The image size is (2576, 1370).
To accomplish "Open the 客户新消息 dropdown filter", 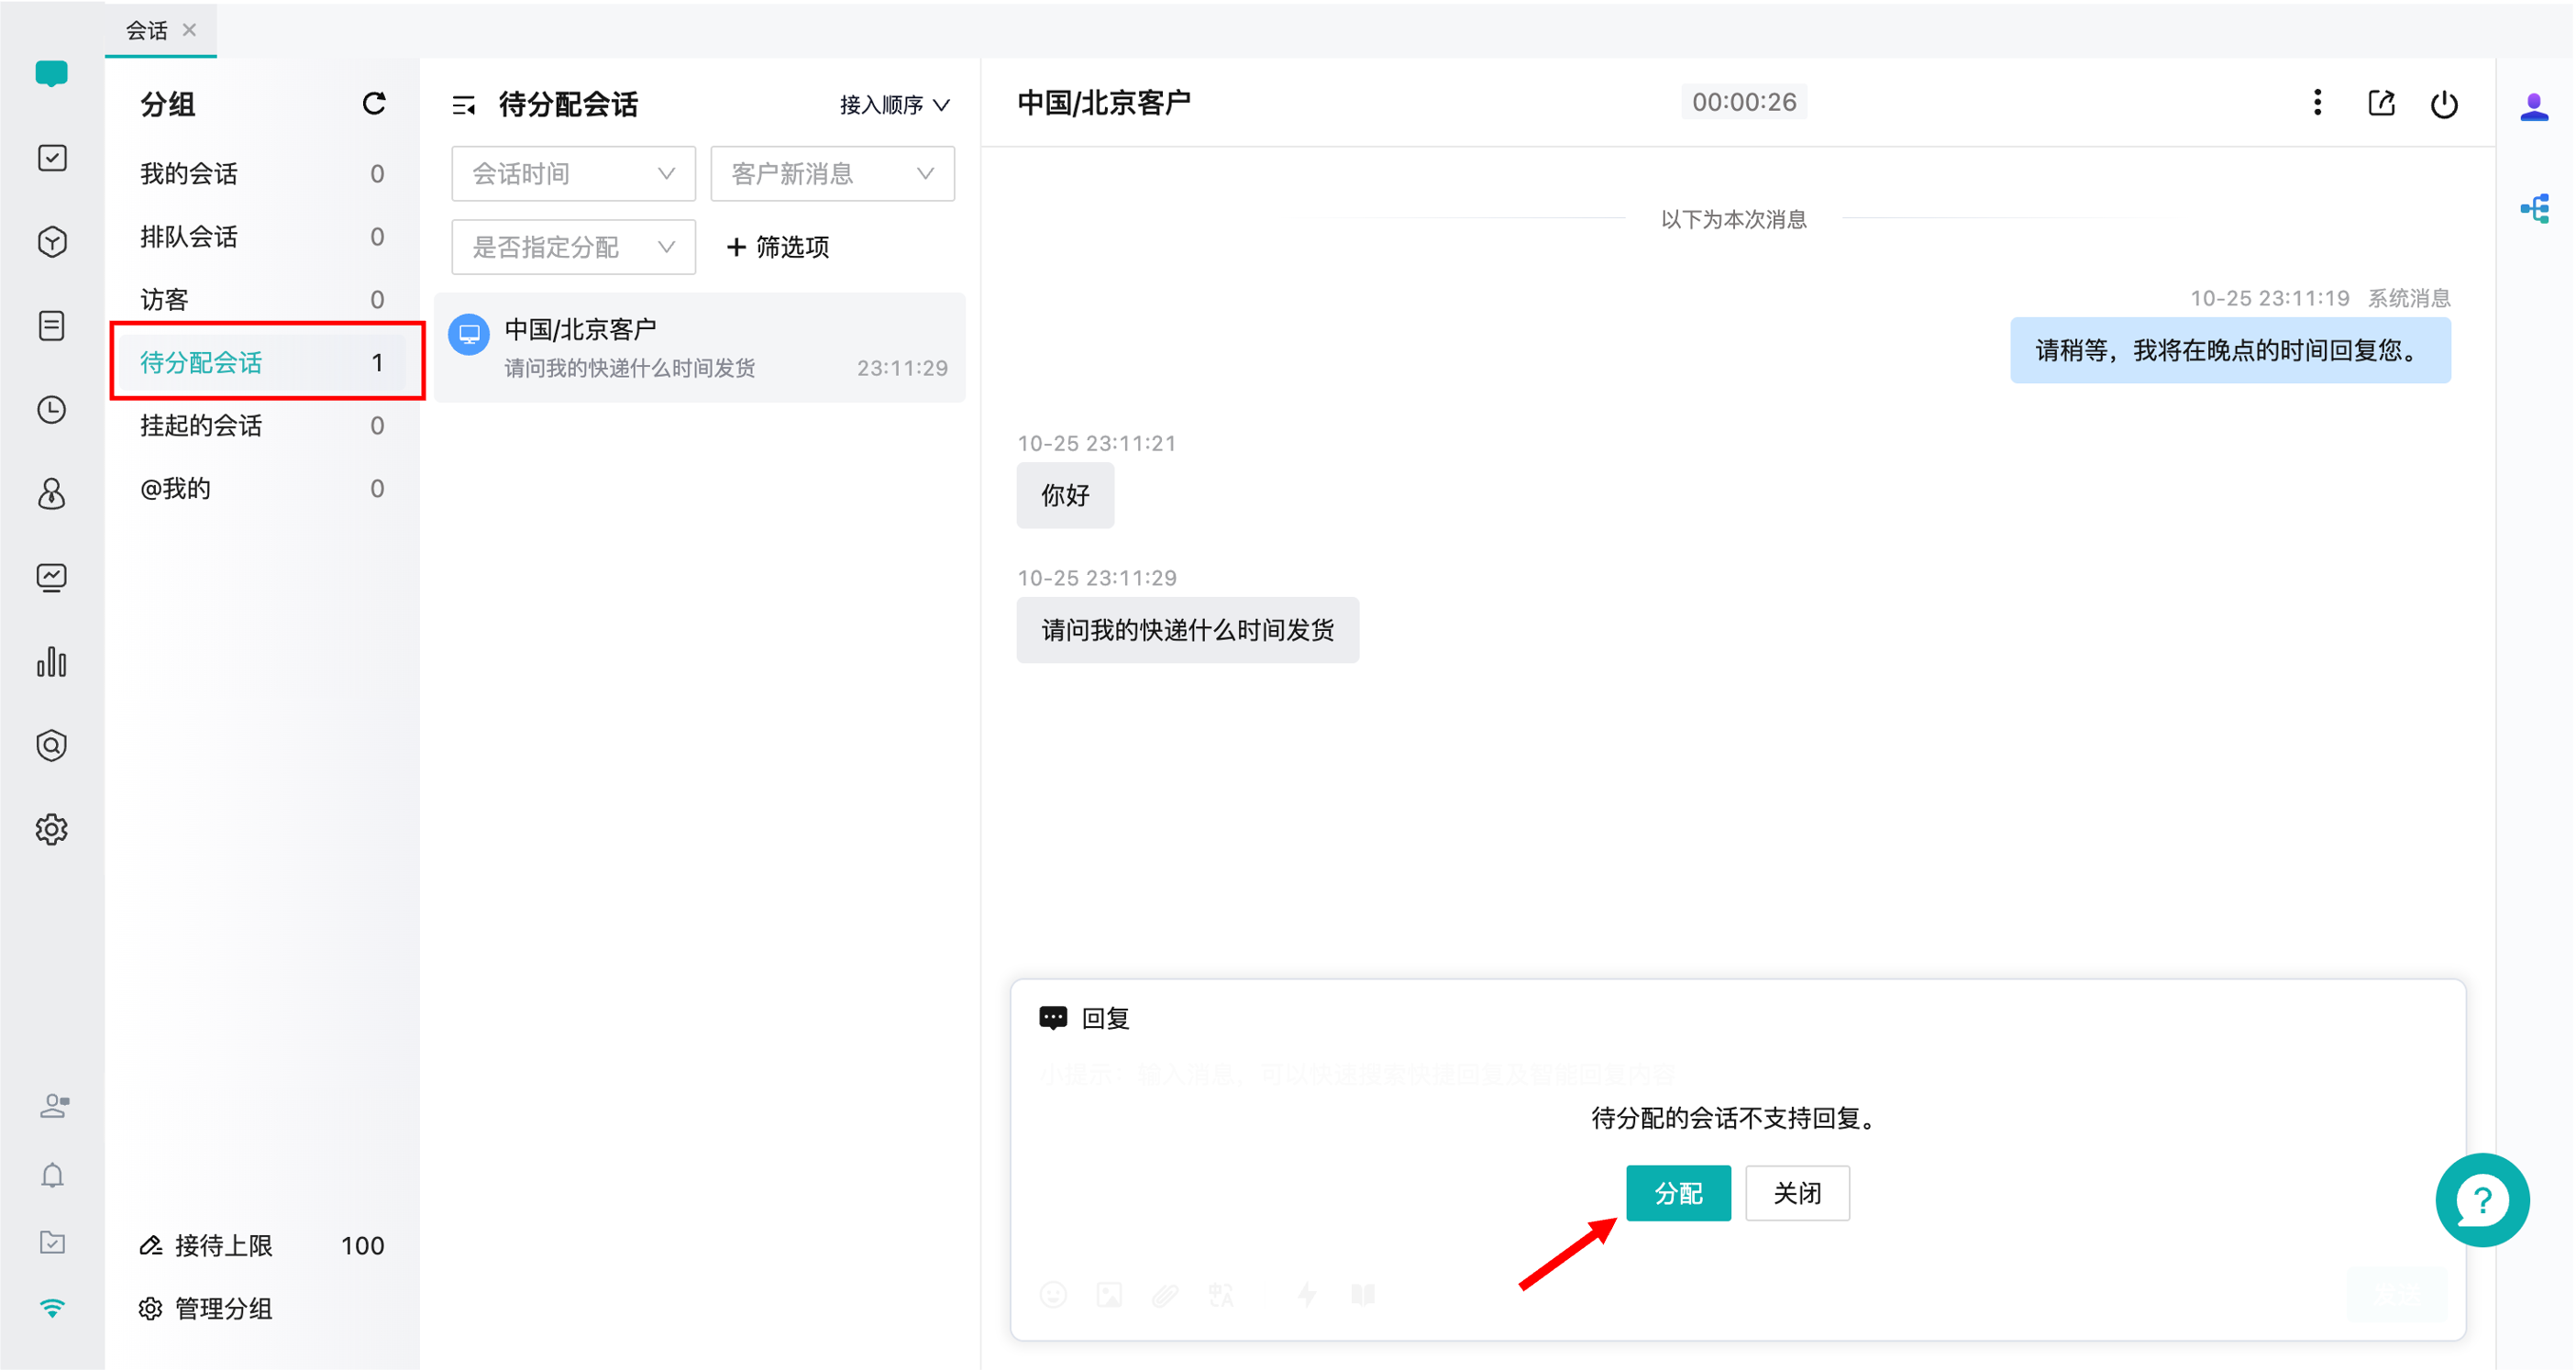I will pyautogui.click(x=831, y=173).
